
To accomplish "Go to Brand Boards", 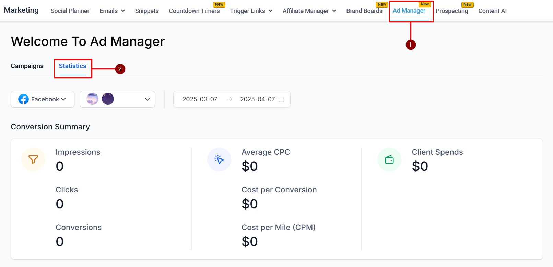I will click(364, 11).
